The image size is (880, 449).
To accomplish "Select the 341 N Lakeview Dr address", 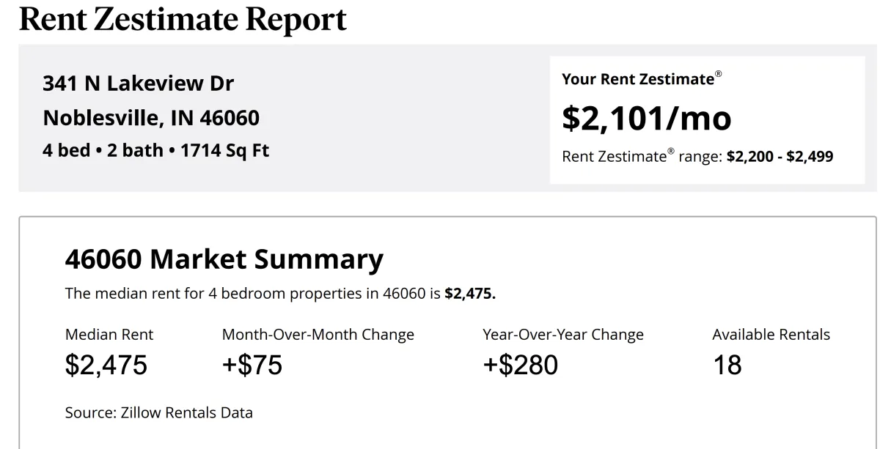I will pos(138,84).
